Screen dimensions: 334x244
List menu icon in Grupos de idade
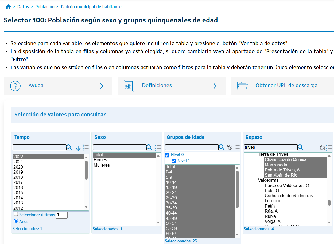238,148
